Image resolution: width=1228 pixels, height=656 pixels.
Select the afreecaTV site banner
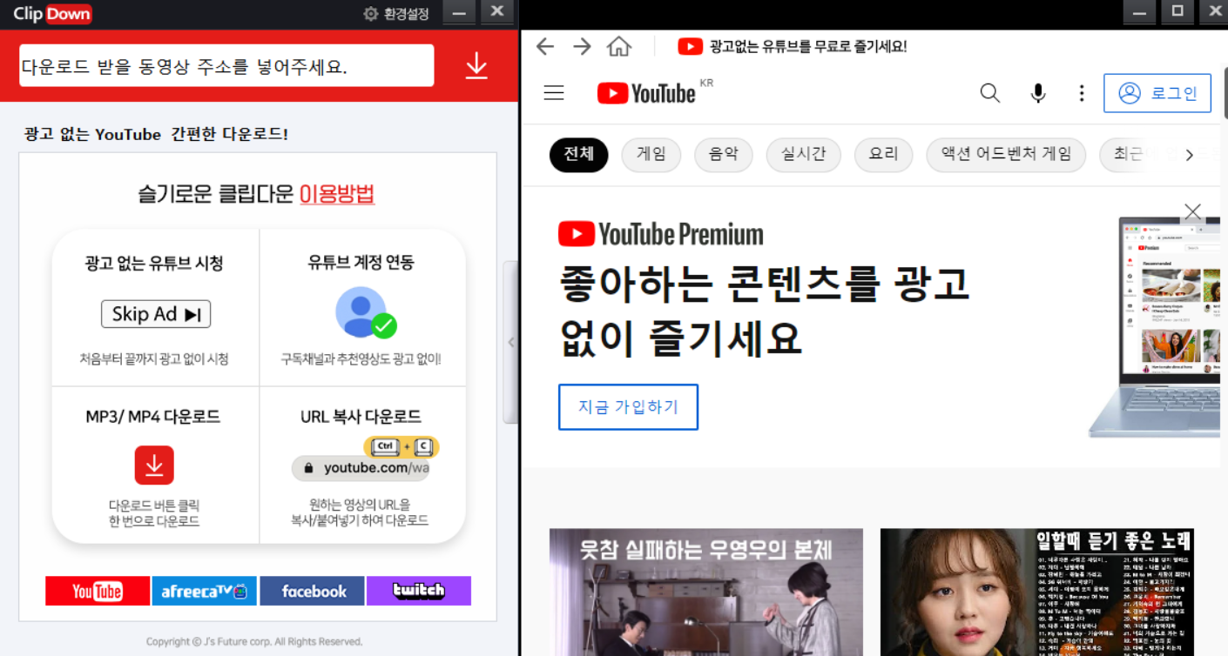[205, 591]
